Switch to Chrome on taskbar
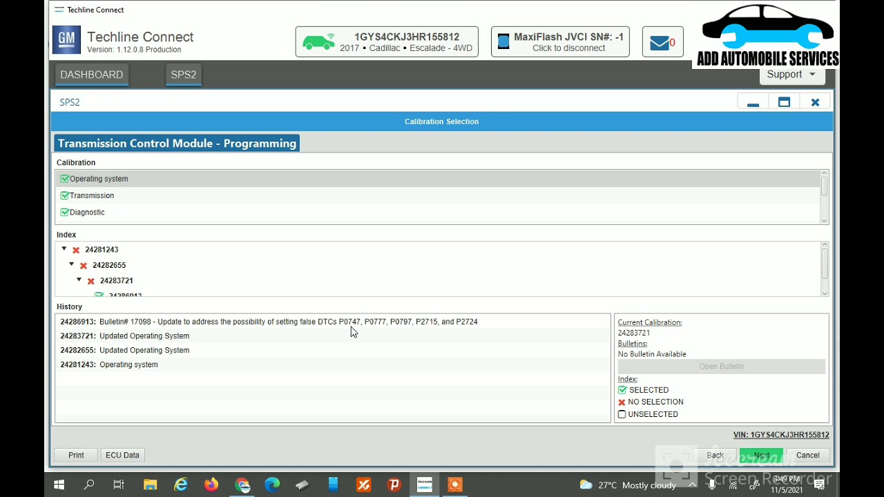Image resolution: width=884 pixels, height=497 pixels. (242, 485)
